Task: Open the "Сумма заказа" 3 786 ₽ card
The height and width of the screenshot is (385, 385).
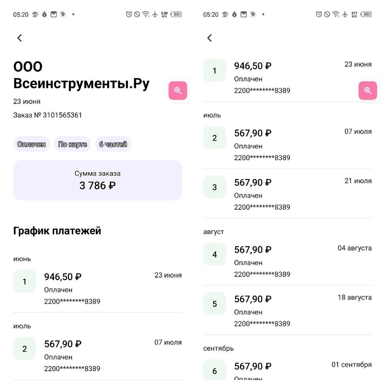Action: 97,180
